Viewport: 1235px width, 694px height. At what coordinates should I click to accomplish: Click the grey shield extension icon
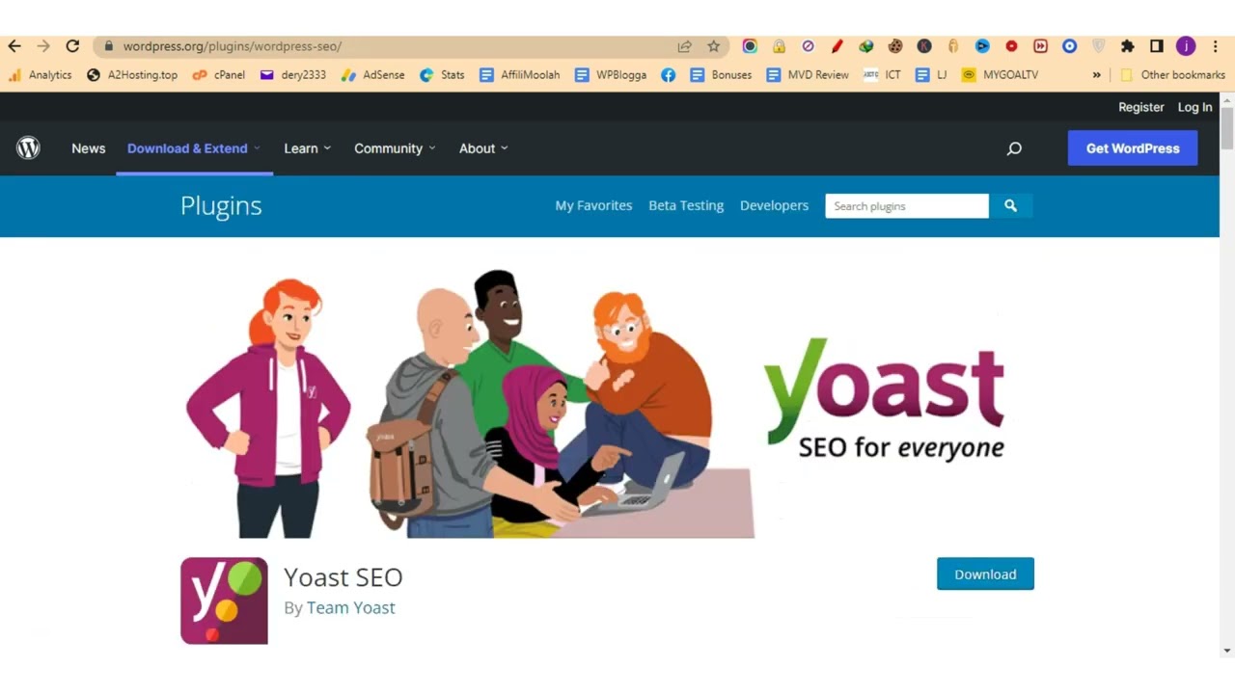pyautogui.click(x=1098, y=46)
